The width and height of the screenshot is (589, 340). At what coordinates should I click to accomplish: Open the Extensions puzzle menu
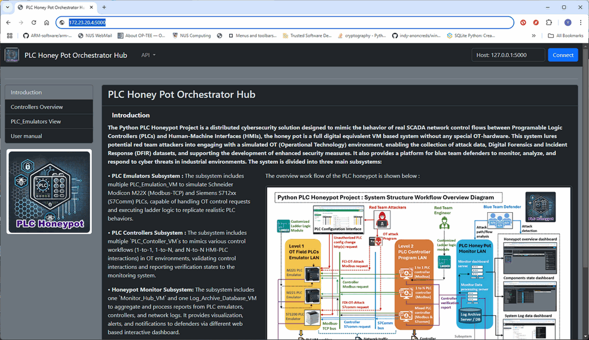(549, 22)
